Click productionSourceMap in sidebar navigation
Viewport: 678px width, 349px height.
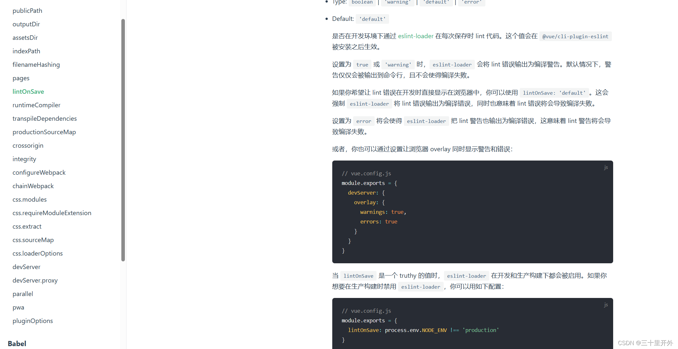point(44,132)
